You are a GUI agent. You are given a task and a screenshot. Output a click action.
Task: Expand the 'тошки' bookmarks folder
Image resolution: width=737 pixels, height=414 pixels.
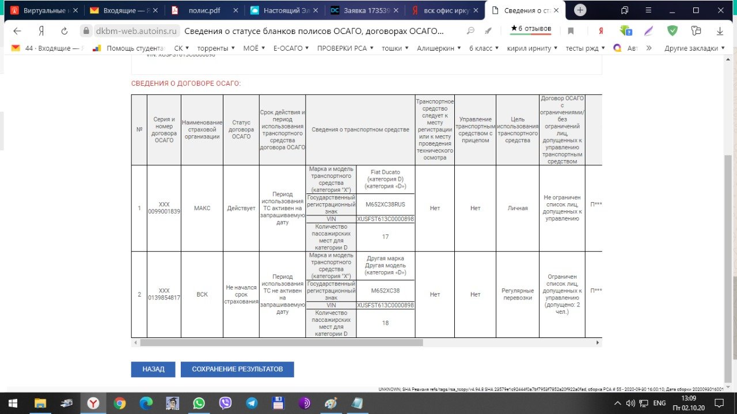(x=395, y=48)
